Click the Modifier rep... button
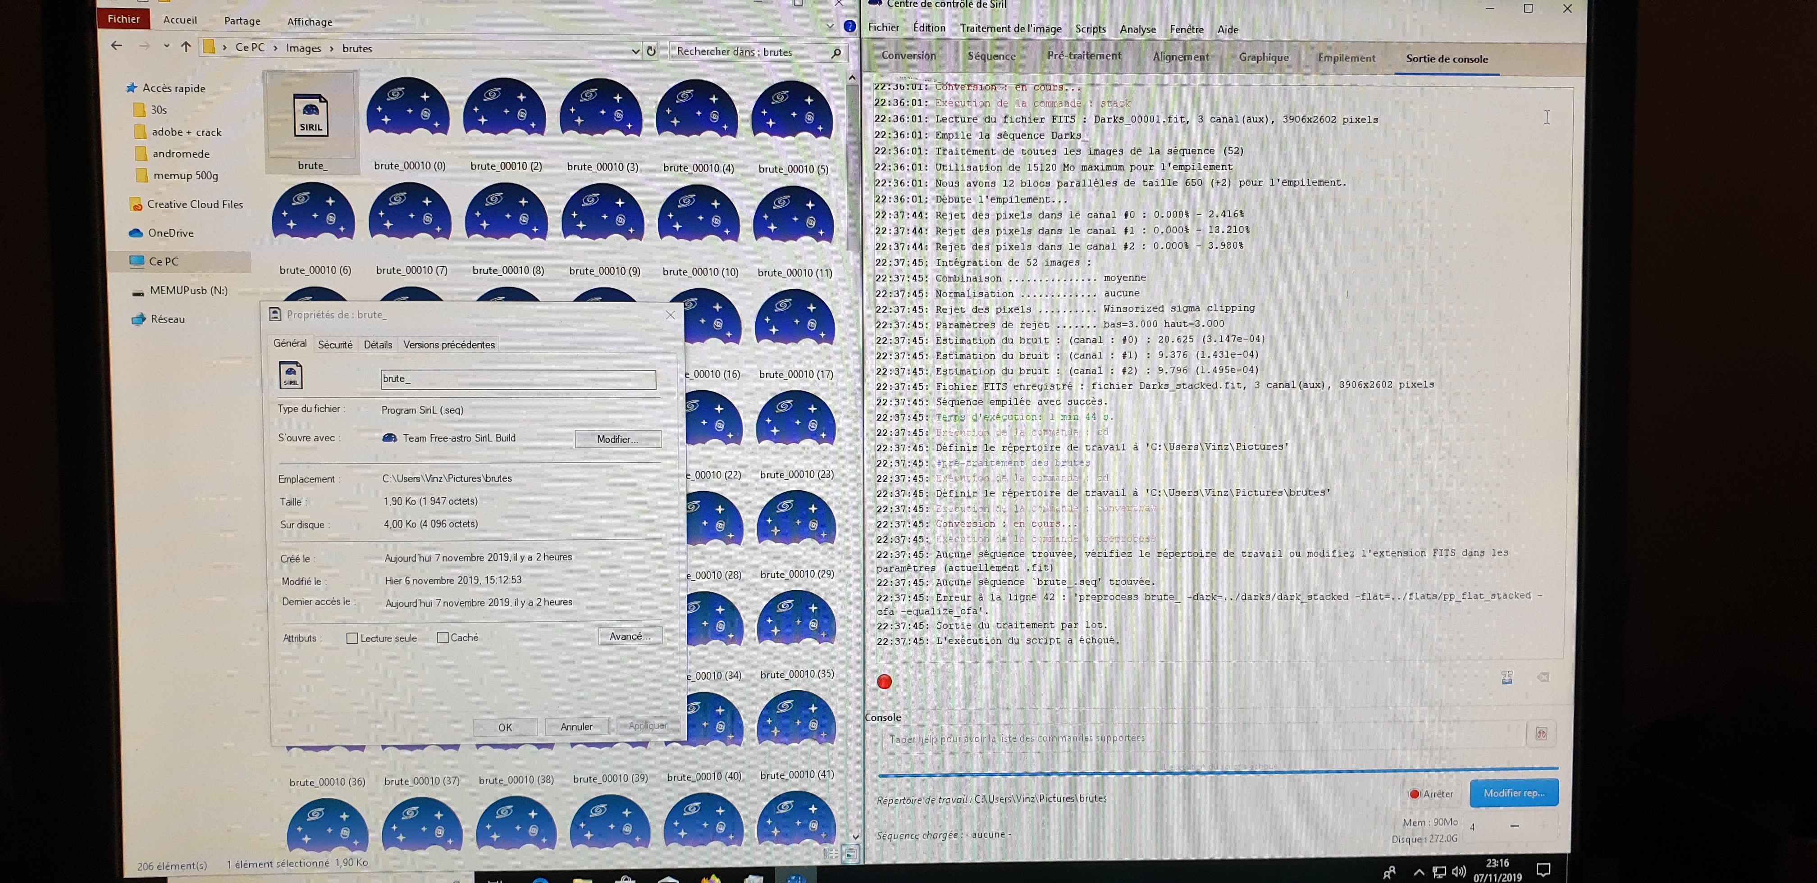The width and height of the screenshot is (1817, 883). pos(1514,793)
